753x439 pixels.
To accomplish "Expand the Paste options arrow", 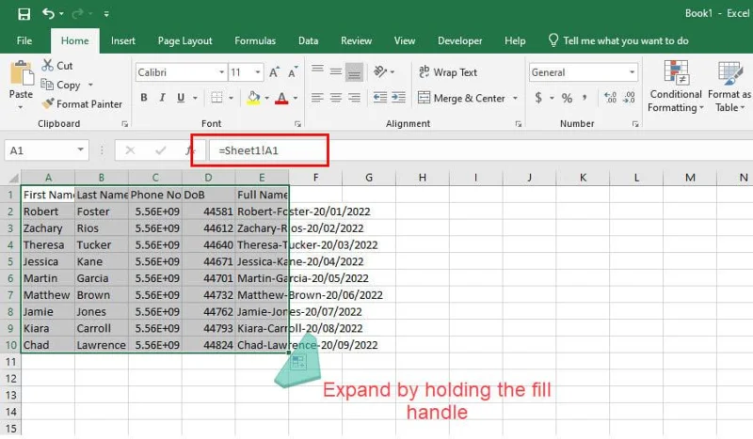I will click(x=21, y=107).
